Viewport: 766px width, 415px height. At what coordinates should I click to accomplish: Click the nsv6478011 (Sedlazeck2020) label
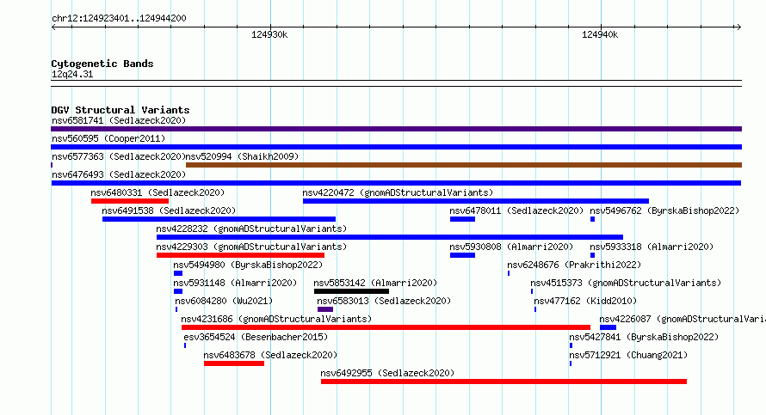[x=517, y=211]
